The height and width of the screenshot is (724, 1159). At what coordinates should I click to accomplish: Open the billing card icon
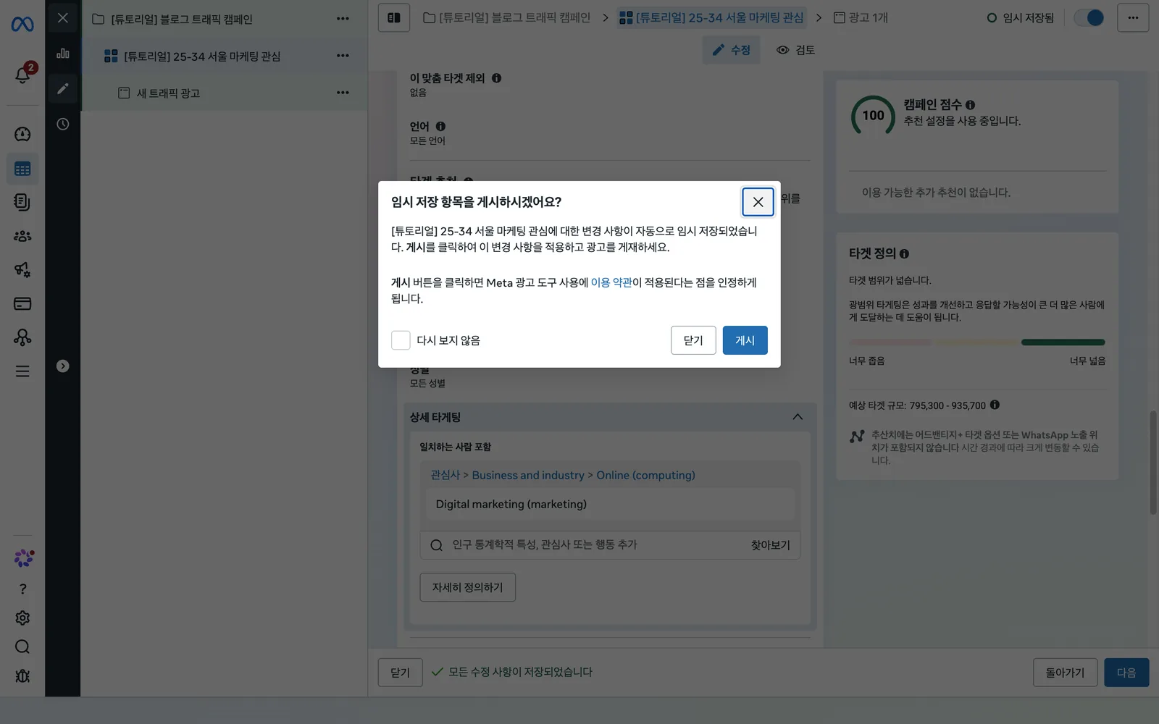(22, 303)
